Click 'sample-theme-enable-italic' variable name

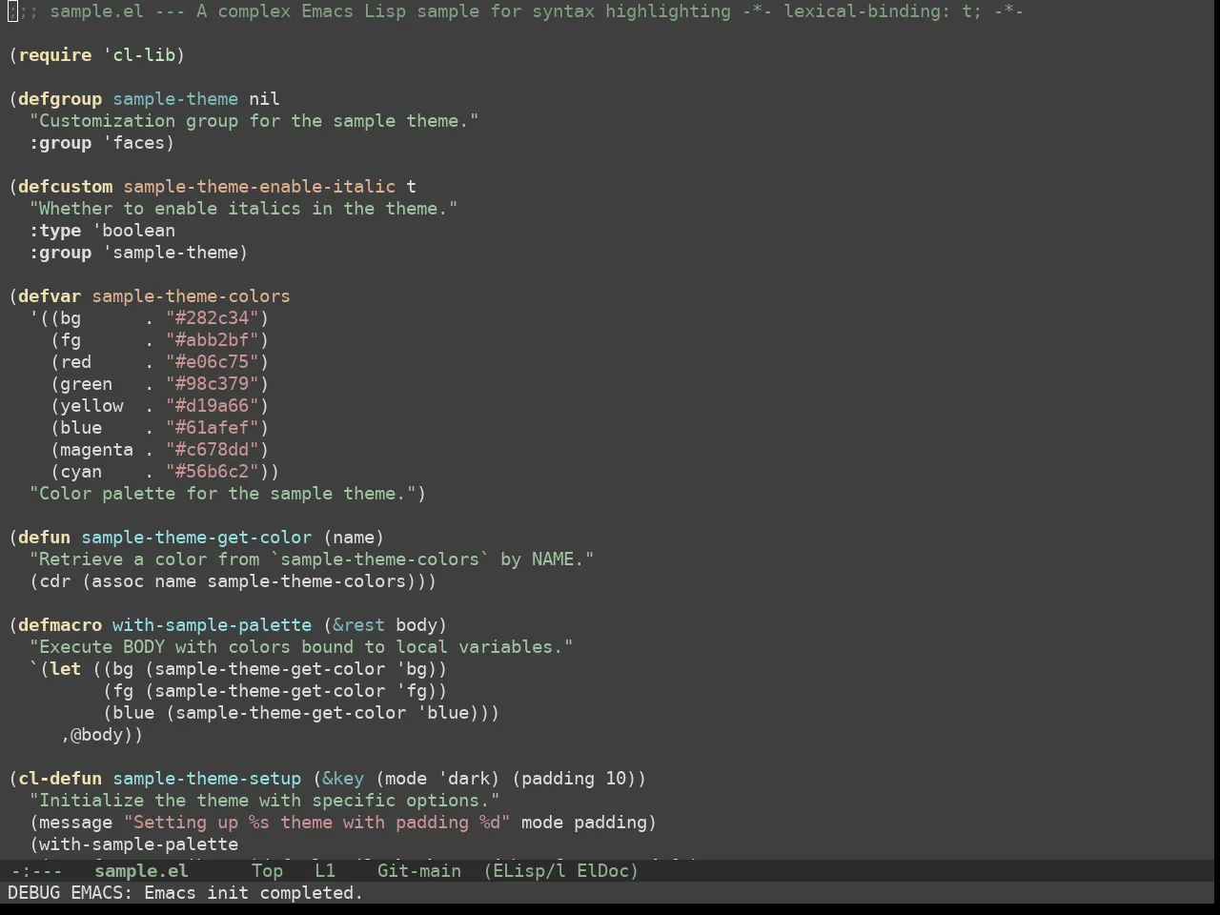(x=259, y=187)
